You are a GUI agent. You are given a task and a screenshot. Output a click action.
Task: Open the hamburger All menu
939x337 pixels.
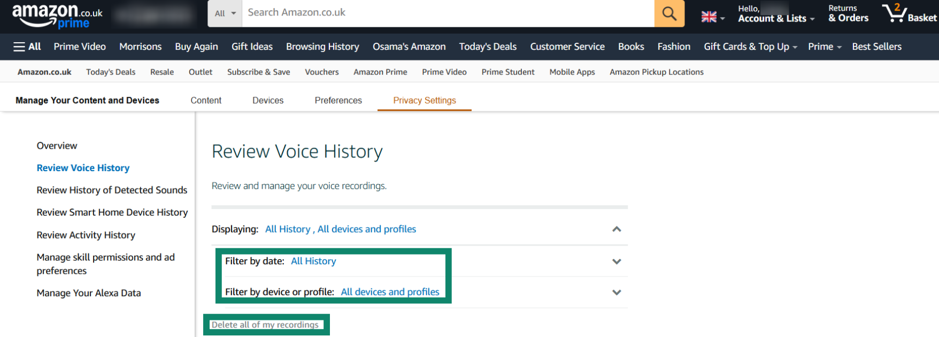tap(27, 47)
